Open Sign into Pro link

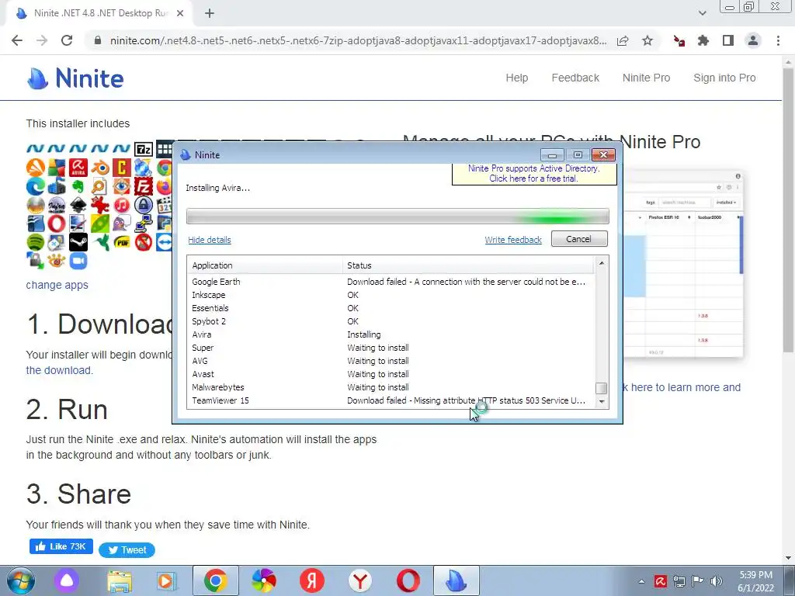point(724,78)
